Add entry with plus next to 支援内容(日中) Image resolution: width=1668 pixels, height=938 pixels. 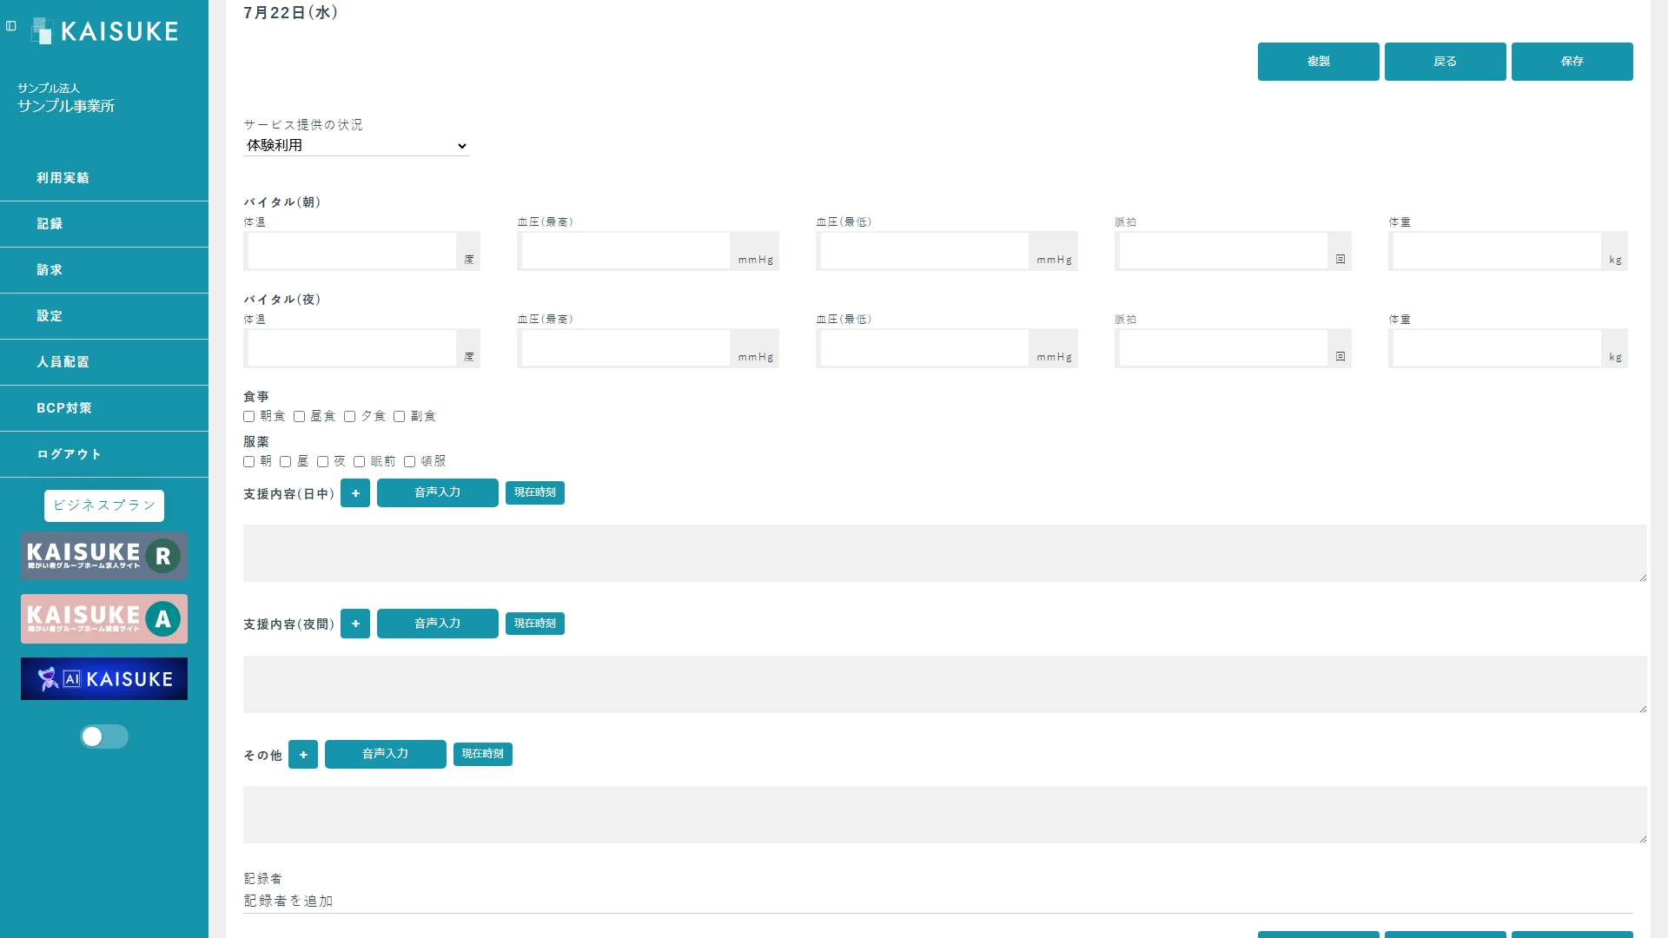[355, 493]
